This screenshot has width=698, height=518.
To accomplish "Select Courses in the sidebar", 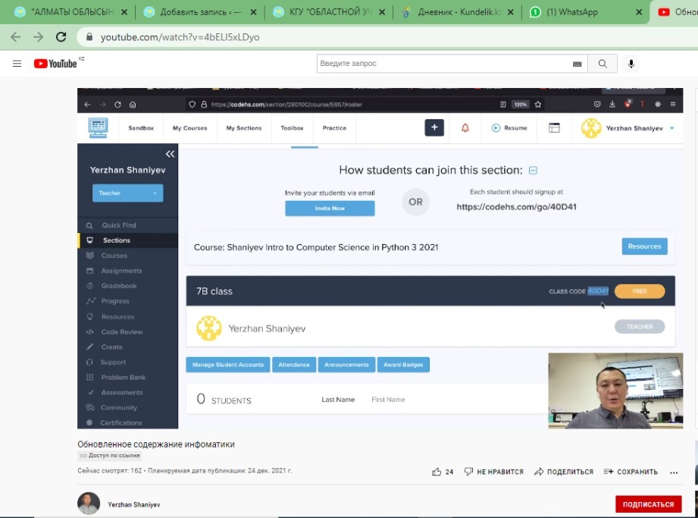I will pos(114,256).
